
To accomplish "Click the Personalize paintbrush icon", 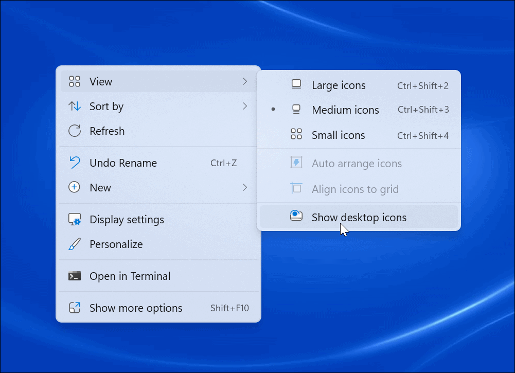I will coord(75,244).
